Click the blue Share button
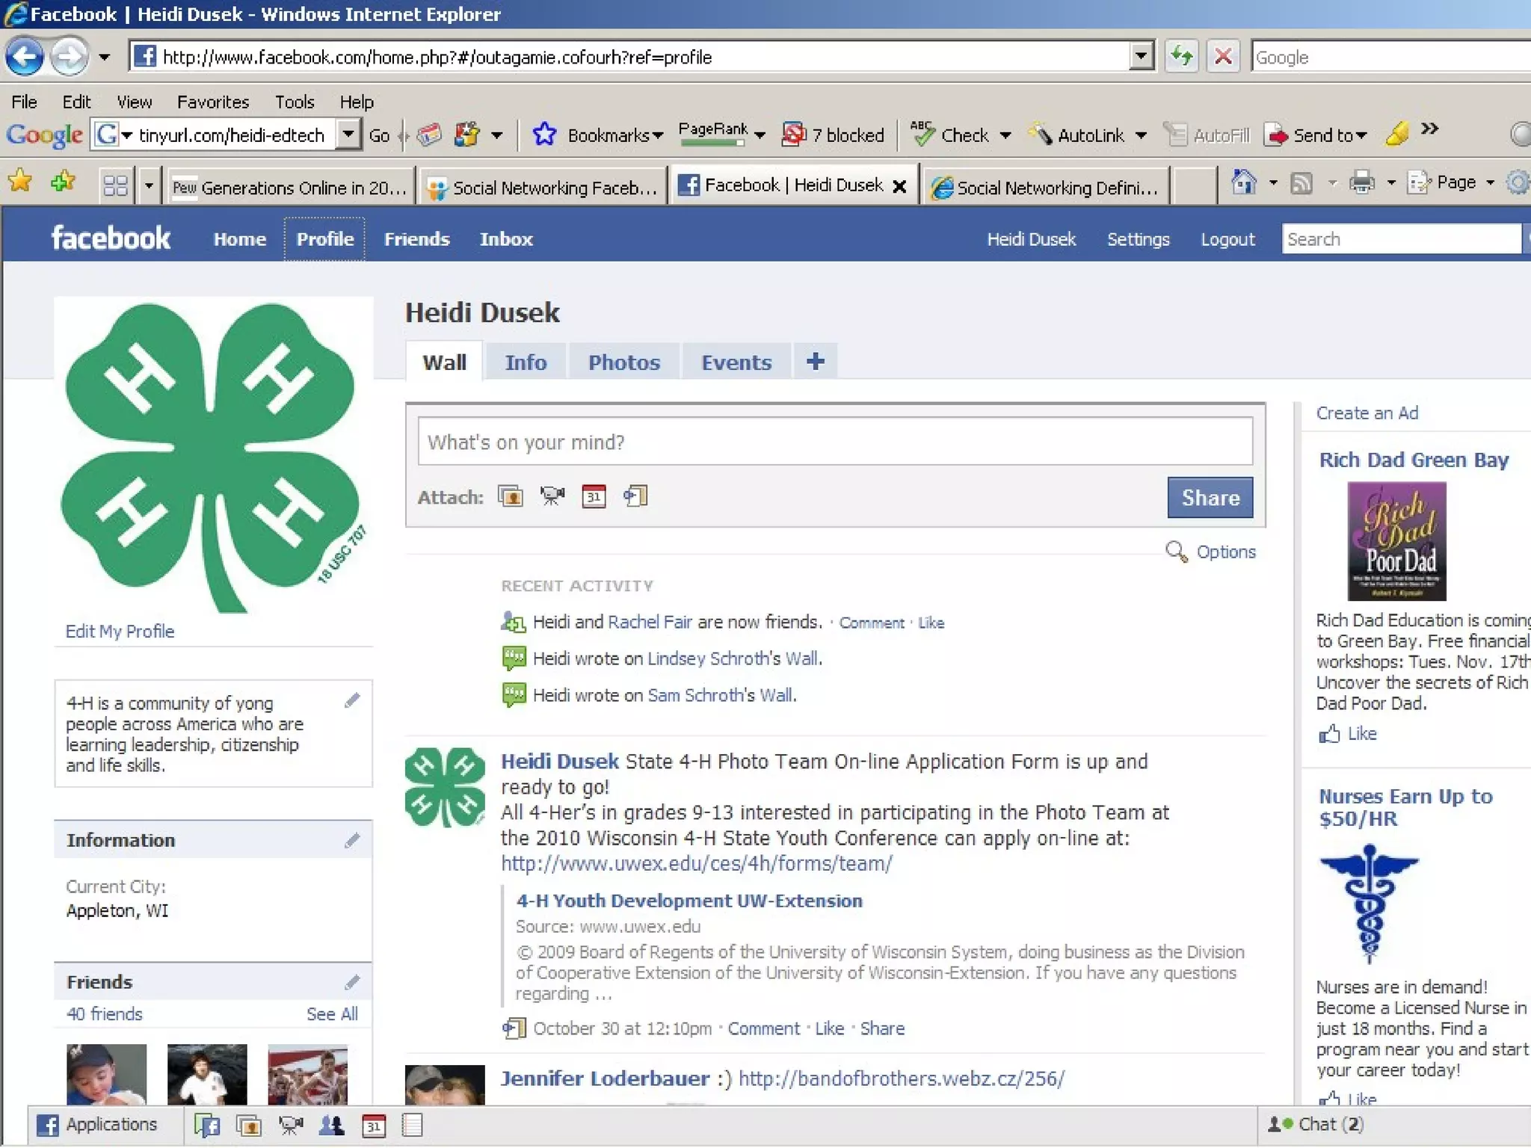Viewport: 1531px width, 1148px height. [x=1210, y=498]
